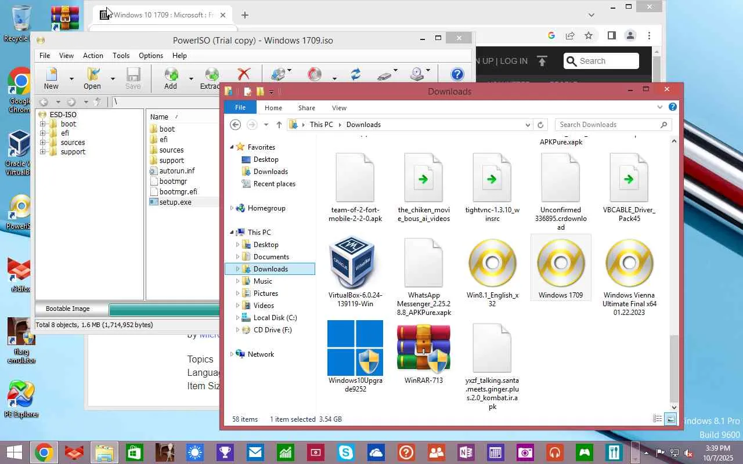Expand Homegroup in Explorer navigation pane
Image resolution: width=743 pixels, height=464 pixels.
click(x=232, y=208)
